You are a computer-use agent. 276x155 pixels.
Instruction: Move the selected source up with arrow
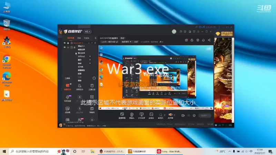[x=89, y=43]
